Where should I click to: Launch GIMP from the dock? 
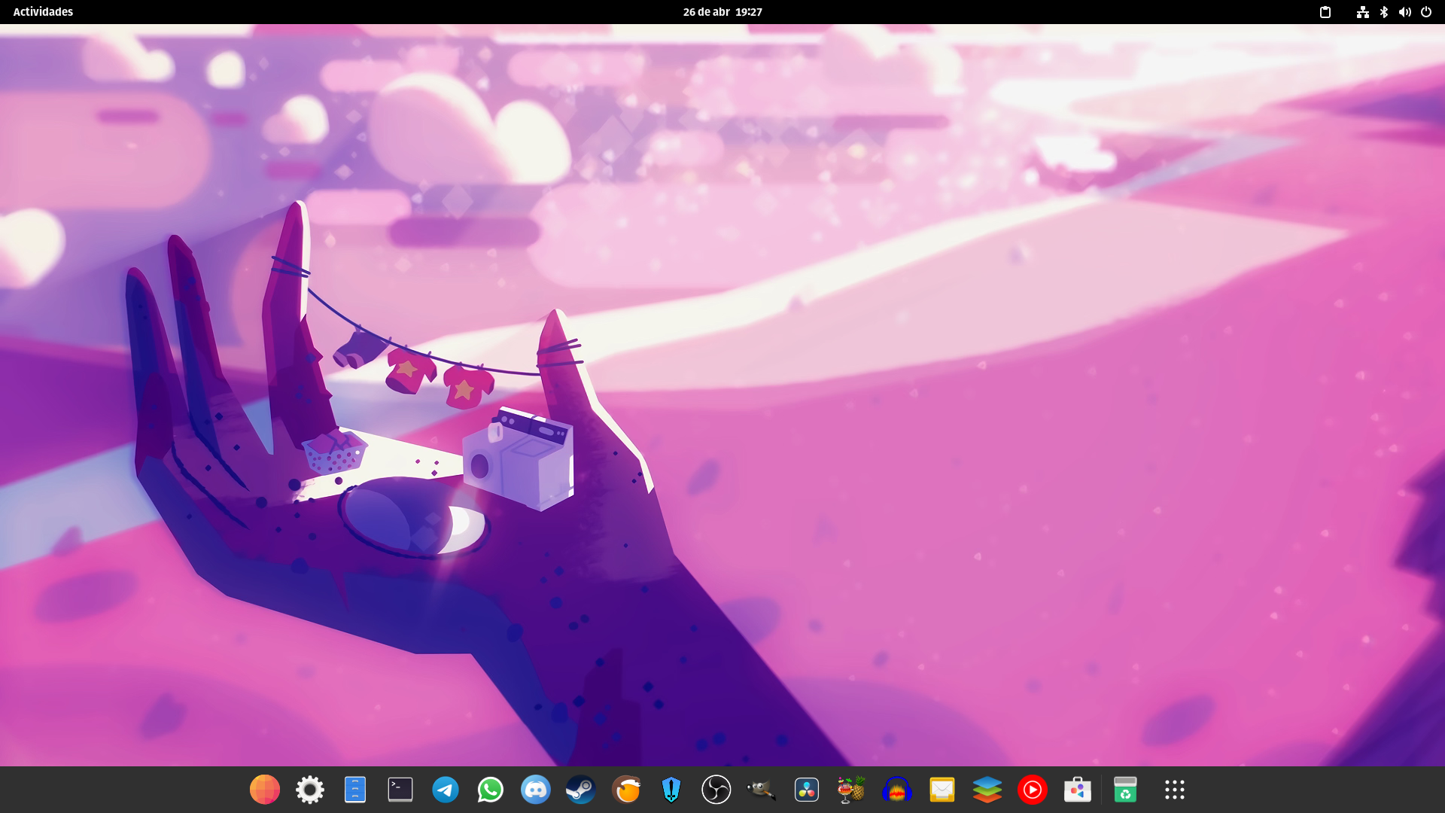pos(761,790)
